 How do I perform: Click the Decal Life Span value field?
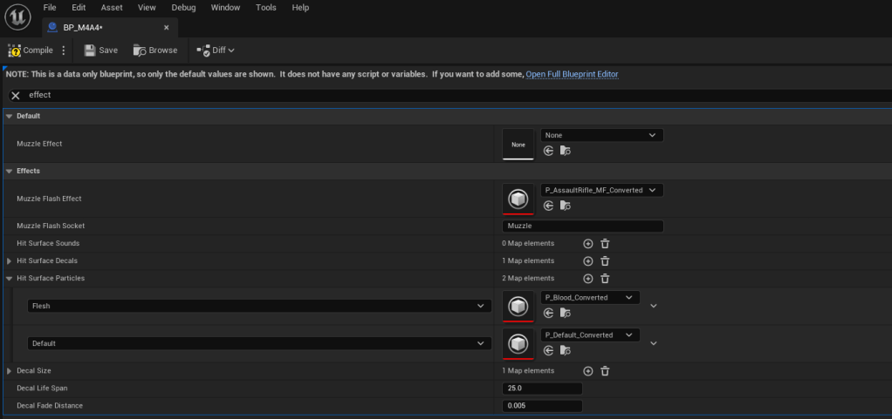(541, 389)
